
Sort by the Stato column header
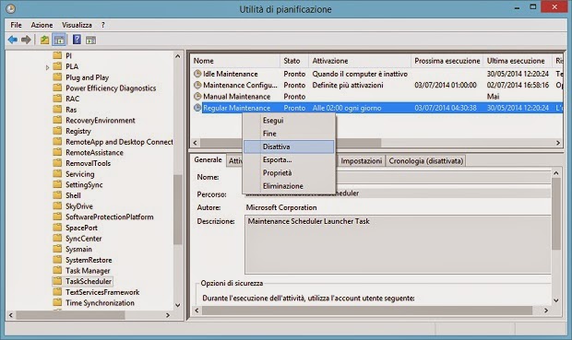[x=294, y=61]
